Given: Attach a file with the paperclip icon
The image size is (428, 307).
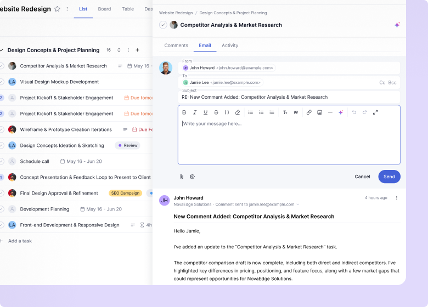Looking at the screenshot, I should [x=182, y=177].
